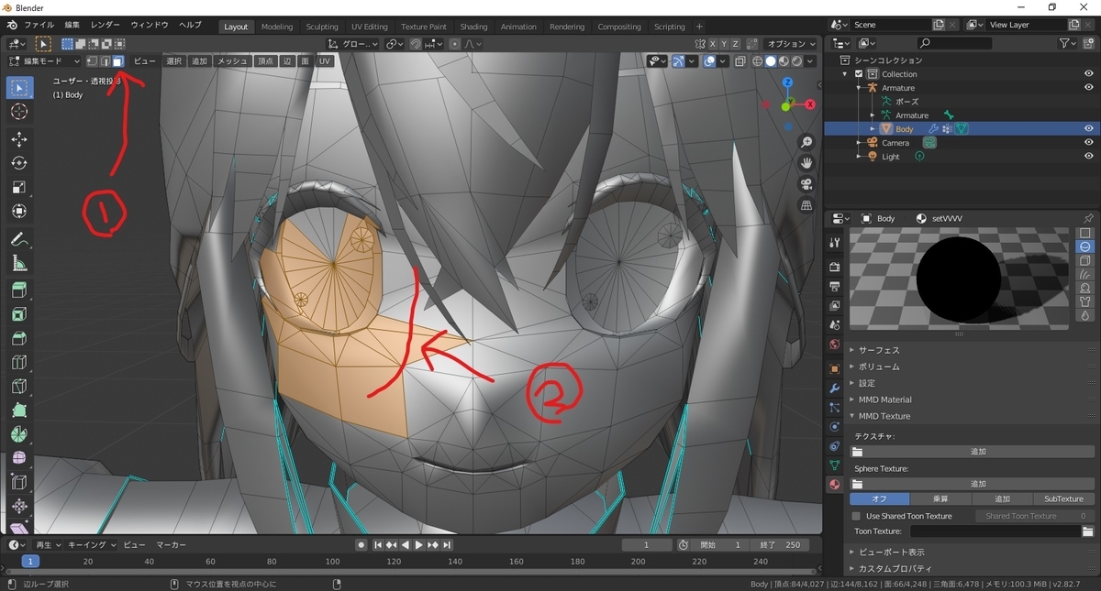Switch perspective/orthographic grid icon
Image resolution: width=1101 pixels, height=591 pixels.
(806, 205)
